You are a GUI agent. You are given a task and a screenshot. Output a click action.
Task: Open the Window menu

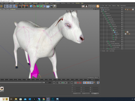click(78, 3)
